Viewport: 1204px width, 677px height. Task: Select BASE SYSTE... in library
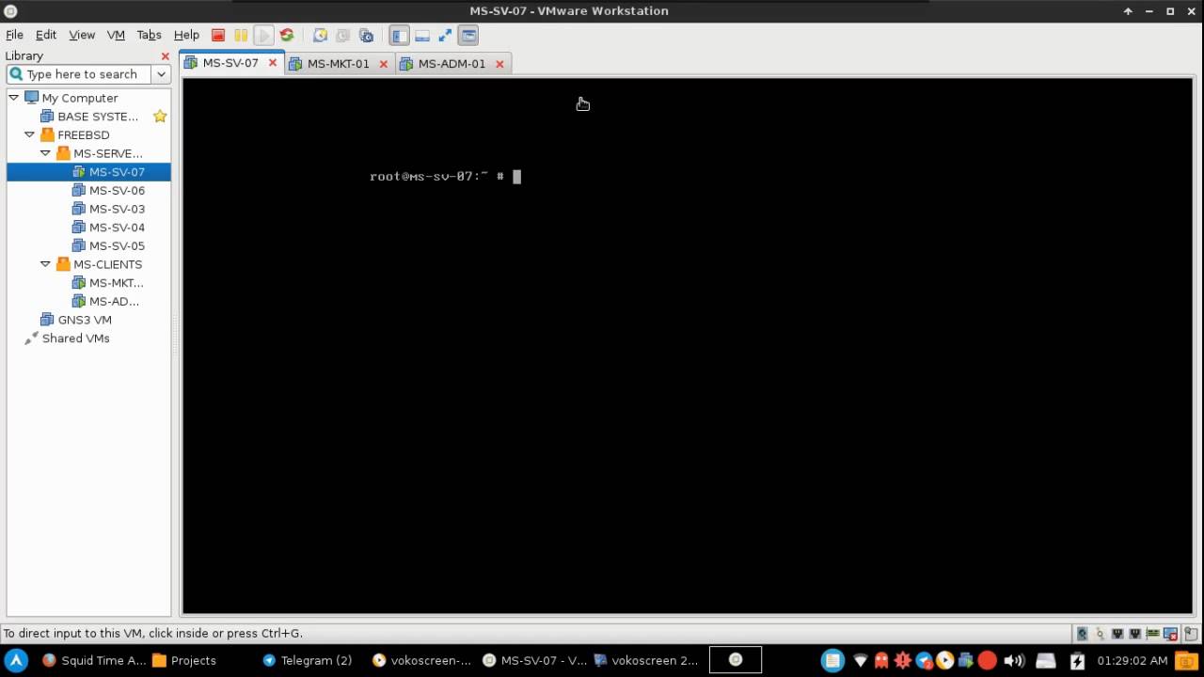pos(98,117)
